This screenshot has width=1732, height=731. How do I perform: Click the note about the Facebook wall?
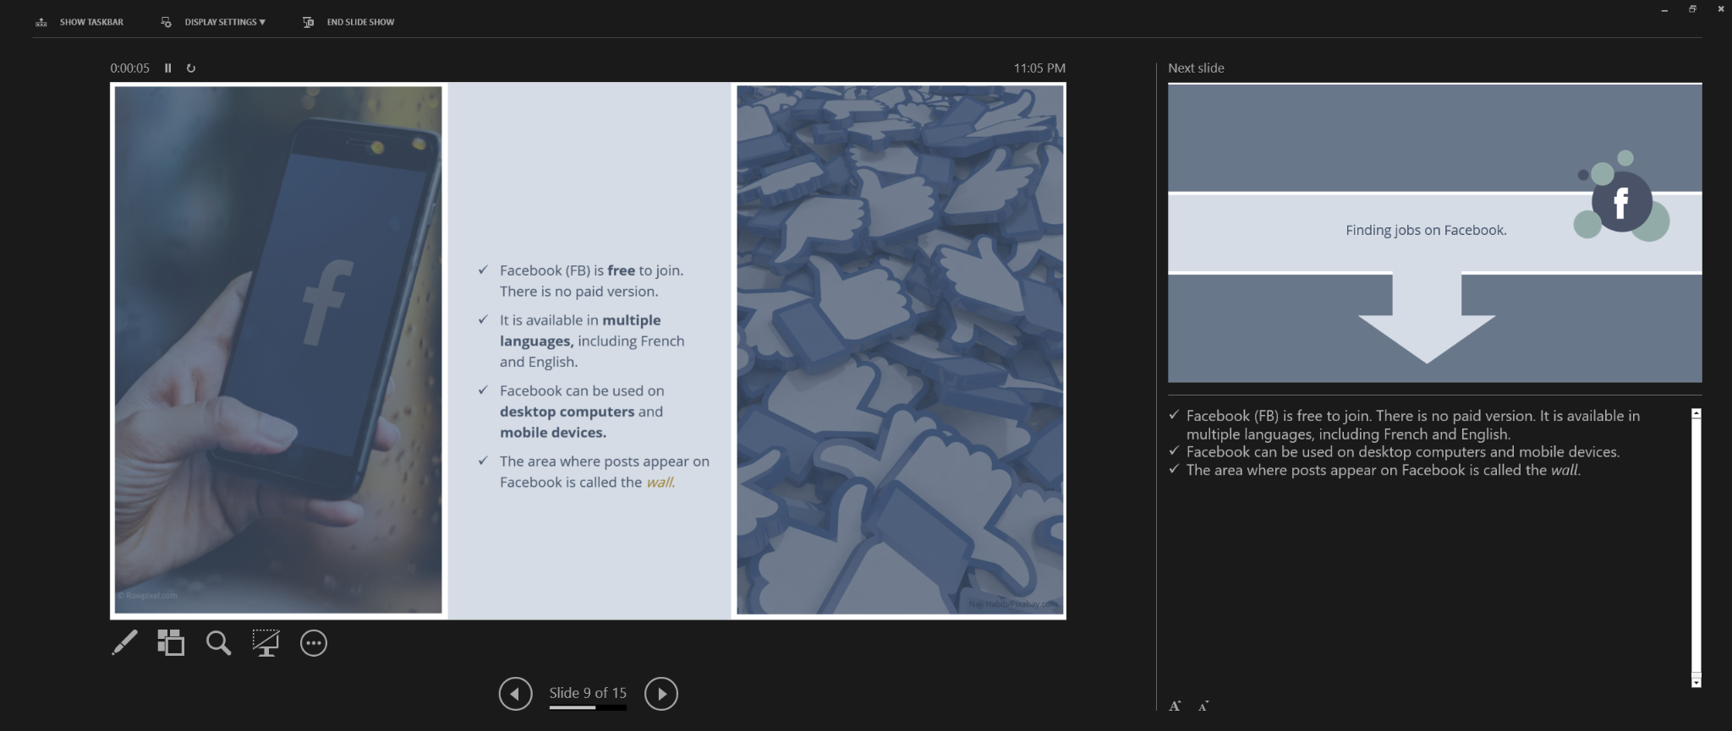point(1383,470)
